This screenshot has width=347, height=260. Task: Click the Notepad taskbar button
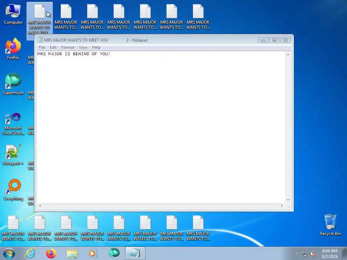(135, 253)
